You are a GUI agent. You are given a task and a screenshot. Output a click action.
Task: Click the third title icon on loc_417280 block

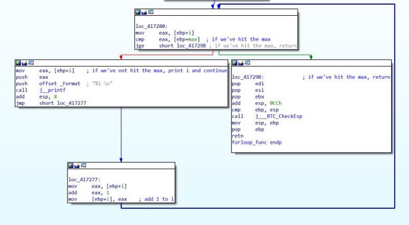[151, 12]
